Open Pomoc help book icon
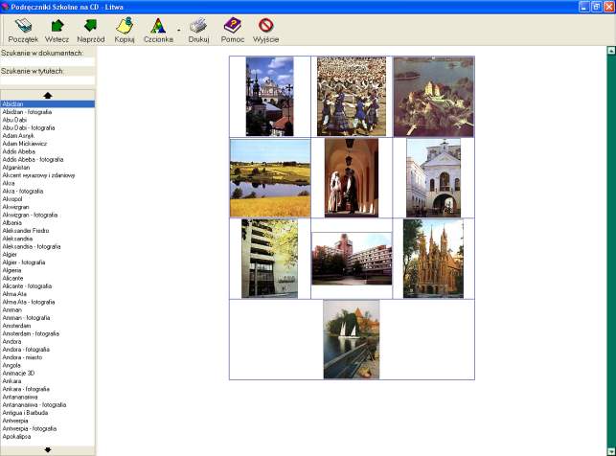 [x=233, y=29]
